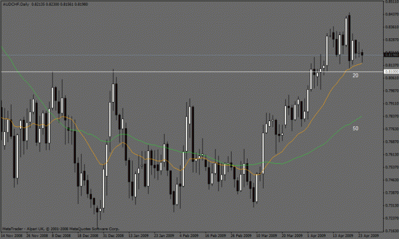Click the 0.71630 price axis label
This screenshot has width=399, height=239.
[x=392, y=231]
